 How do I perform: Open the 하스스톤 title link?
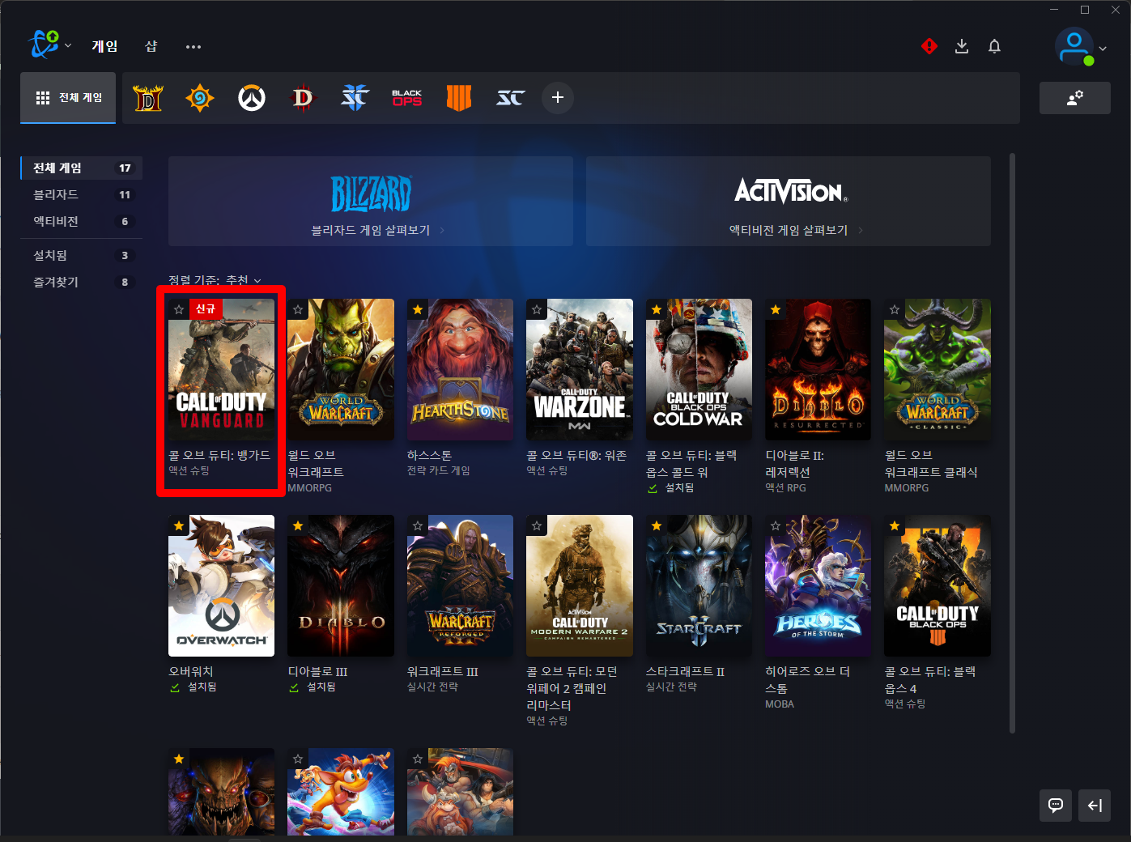[429, 455]
